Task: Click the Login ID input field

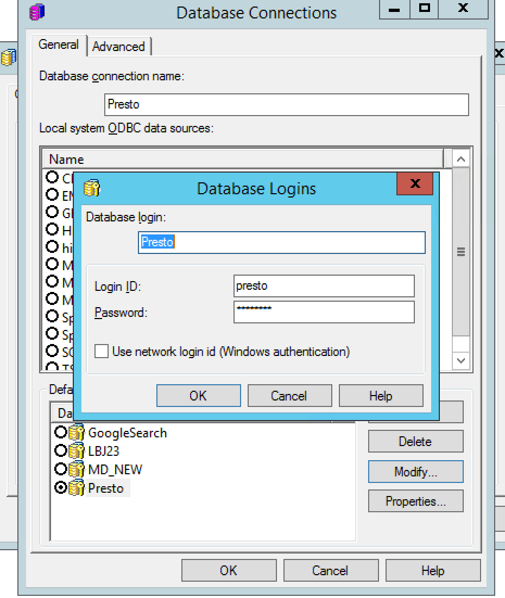Action: tap(324, 286)
